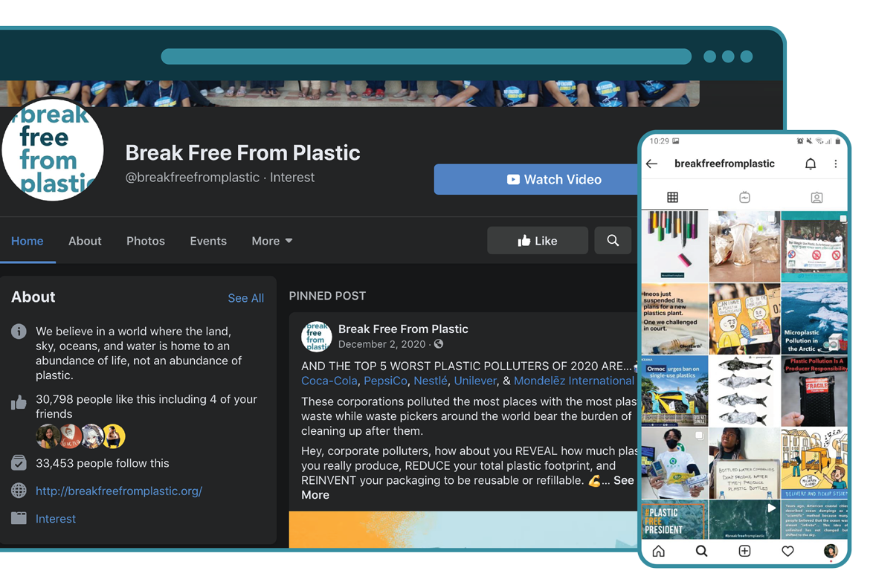The height and width of the screenshot is (585, 873).
Task: Click the post date December 2, 2020
Action: pyautogui.click(x=382, y=344)
